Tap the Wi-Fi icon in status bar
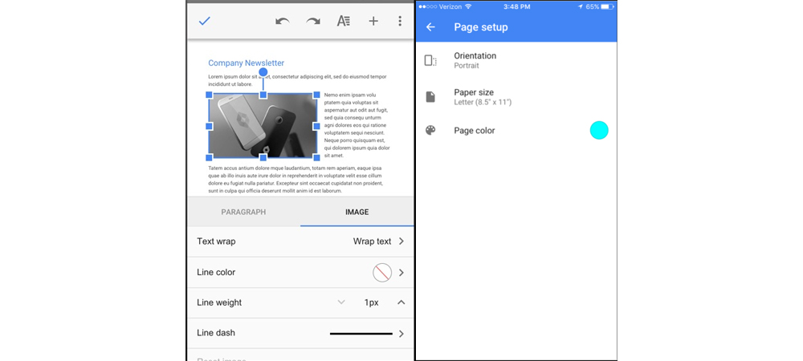803x361 pixels. click(x=467, y=6)
